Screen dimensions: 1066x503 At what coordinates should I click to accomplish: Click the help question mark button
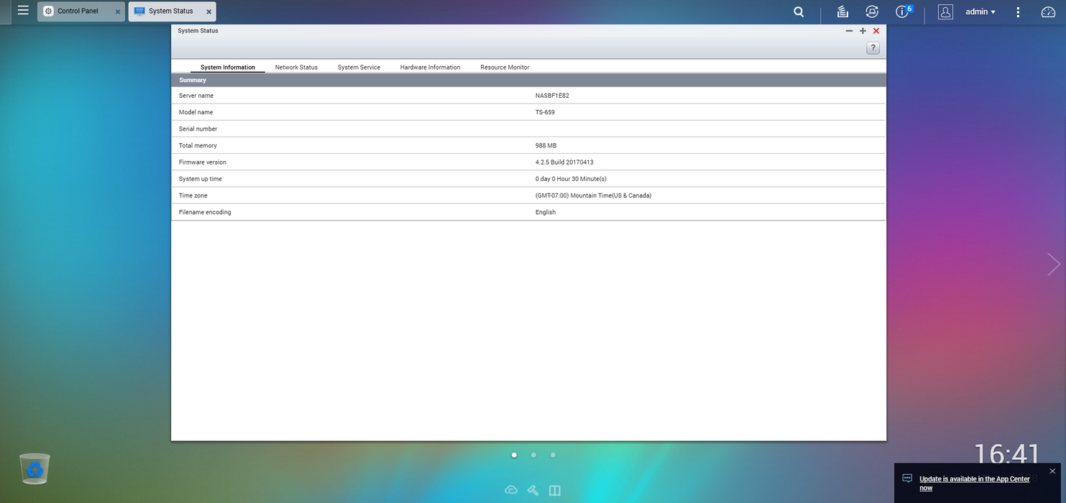pos(873,48)
